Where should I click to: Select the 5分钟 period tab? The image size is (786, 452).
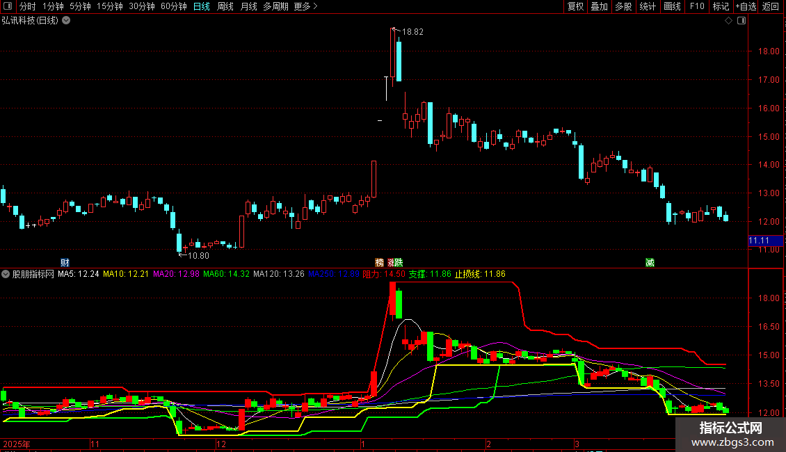pyautogui.click(x=80, y=6)
